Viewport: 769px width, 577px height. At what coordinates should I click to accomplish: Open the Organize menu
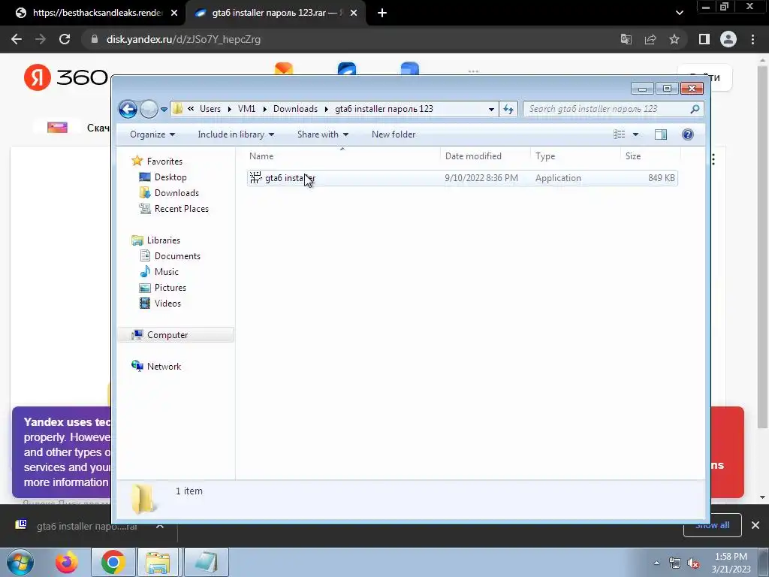click(x=152, y=134)
